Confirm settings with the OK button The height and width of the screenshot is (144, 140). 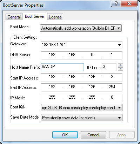tap(65, 135)
